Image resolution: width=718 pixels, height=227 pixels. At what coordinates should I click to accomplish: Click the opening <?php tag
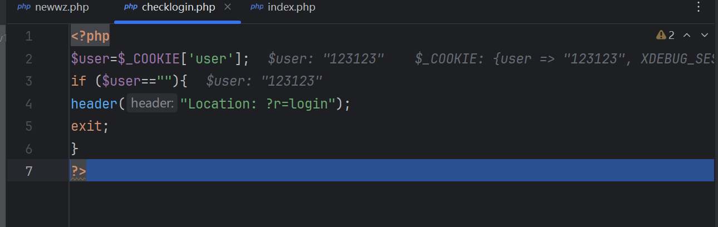pyautogui.click(x=90, y=37)
